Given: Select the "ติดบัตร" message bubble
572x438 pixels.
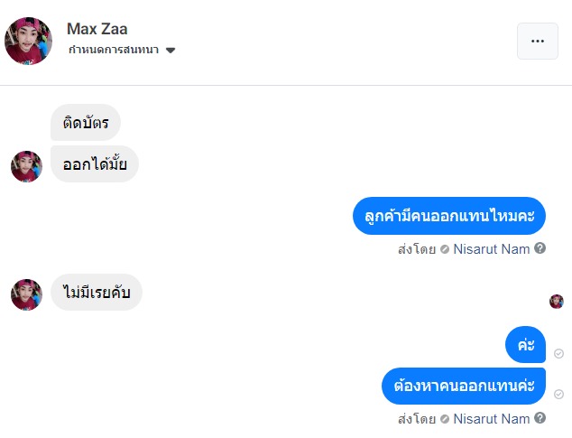Looking at the screenshot, I should pyautogui.click(x=86, y=123).
